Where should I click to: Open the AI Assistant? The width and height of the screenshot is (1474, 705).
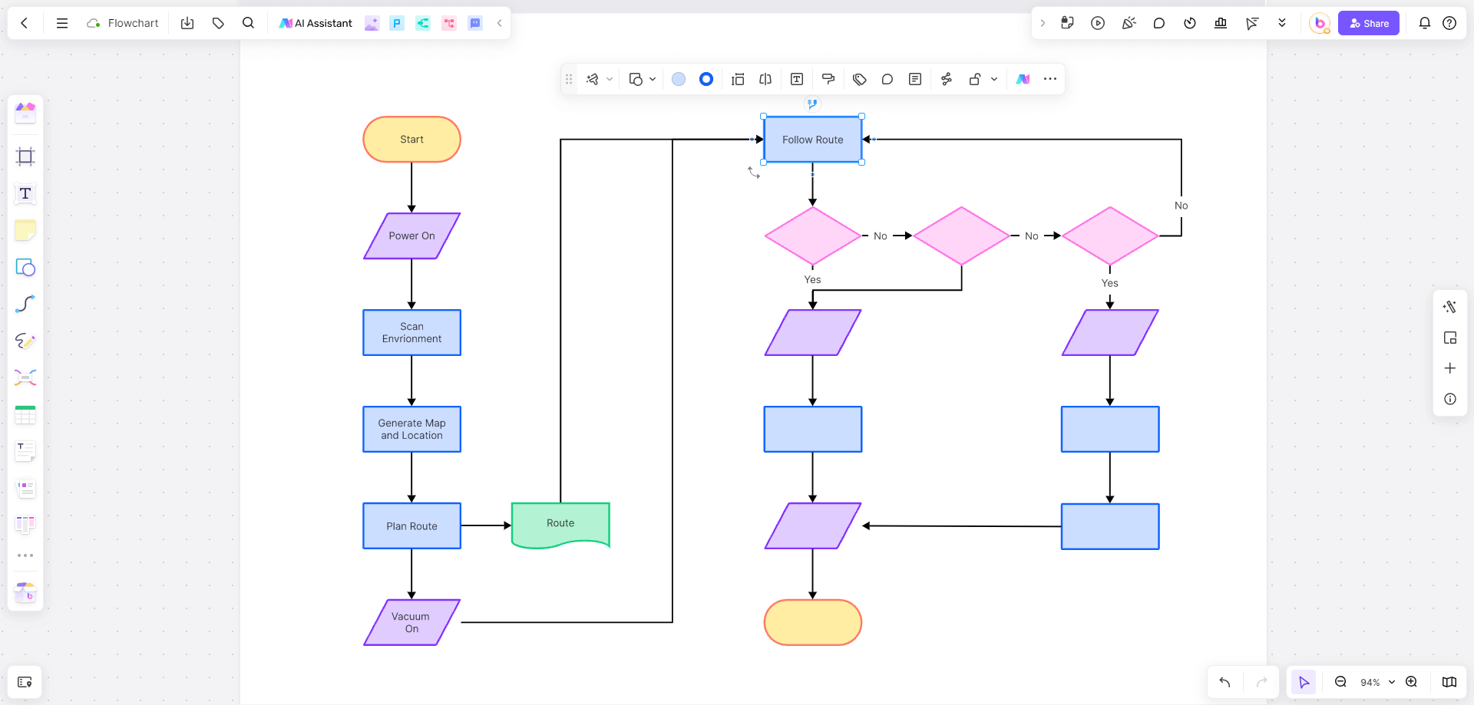tap(316, 23)
